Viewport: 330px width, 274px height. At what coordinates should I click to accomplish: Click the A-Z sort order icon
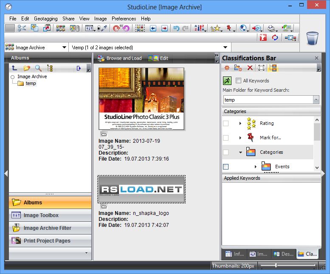[199, 28]
